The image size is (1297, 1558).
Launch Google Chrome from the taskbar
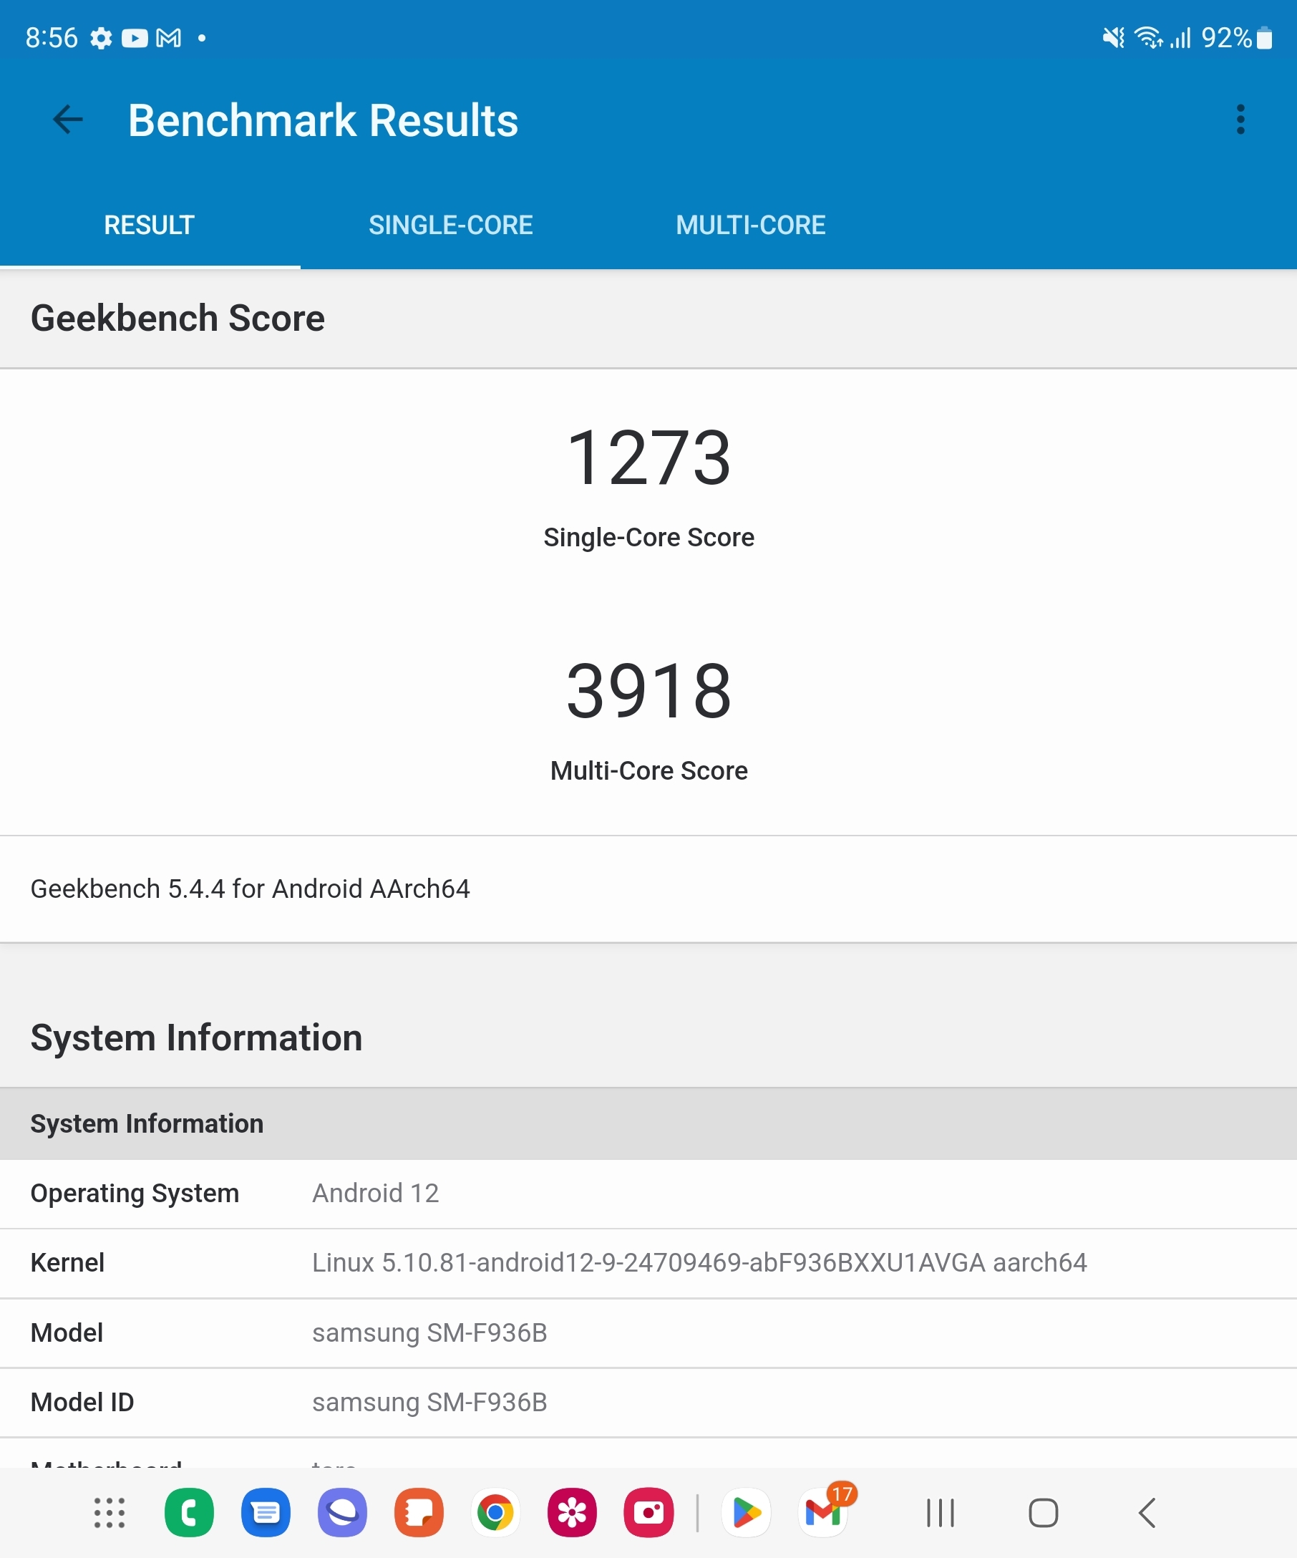495,1513
